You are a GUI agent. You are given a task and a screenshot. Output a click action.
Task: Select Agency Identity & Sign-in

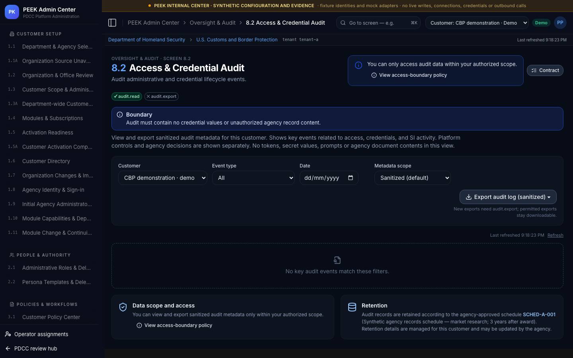pyautogui.click(x=53, y=190)
